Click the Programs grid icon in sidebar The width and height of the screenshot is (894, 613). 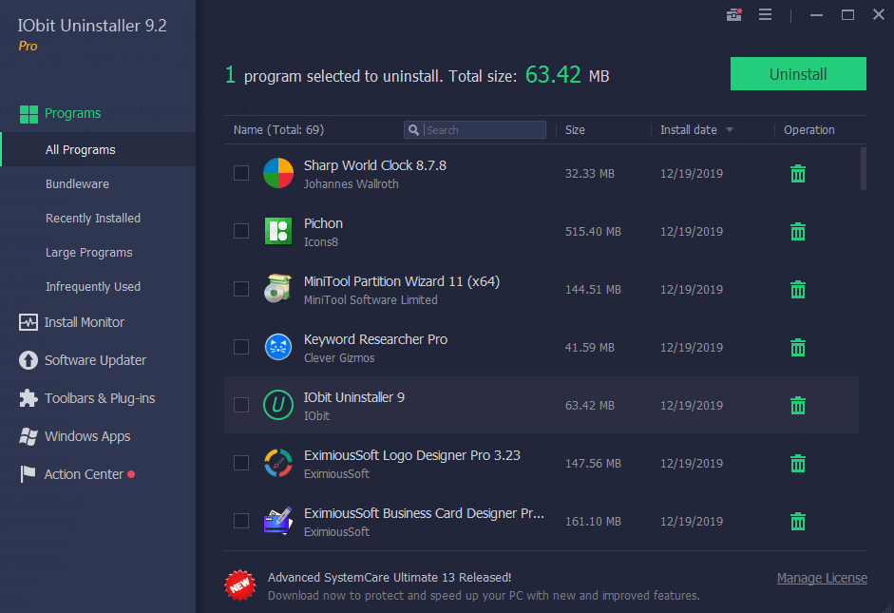[x=29, y=114]
